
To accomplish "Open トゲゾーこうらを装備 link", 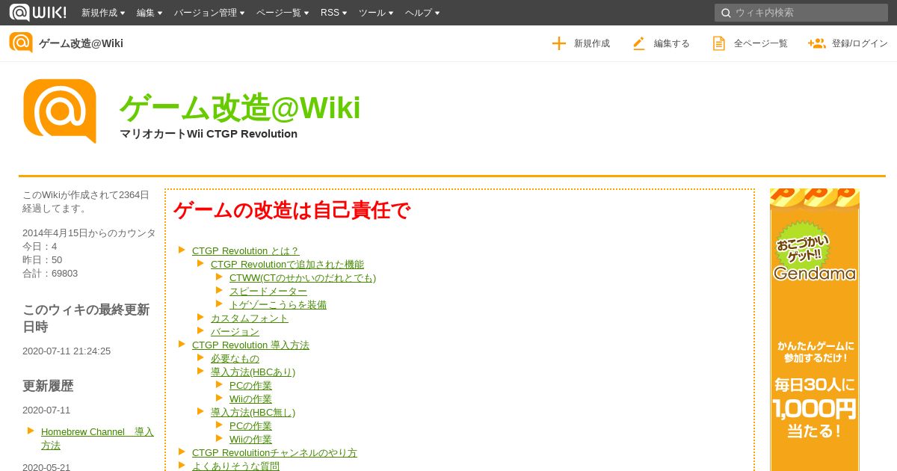I will click(x=278, y=304).
